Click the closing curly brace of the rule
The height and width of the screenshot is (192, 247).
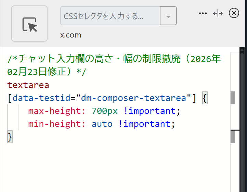tap(10, 137)
